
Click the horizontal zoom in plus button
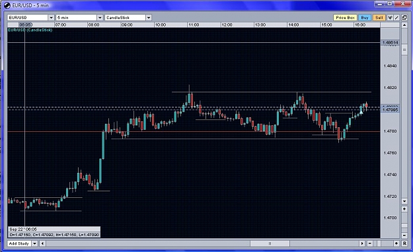(396, 243)
